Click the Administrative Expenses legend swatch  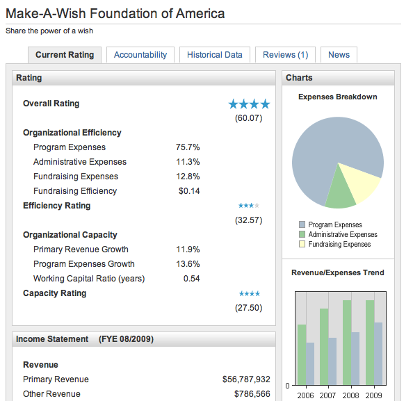coord(302,234)
